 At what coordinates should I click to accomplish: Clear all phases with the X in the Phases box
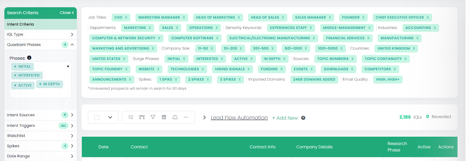pyautogui.click(x=68, y=66)
